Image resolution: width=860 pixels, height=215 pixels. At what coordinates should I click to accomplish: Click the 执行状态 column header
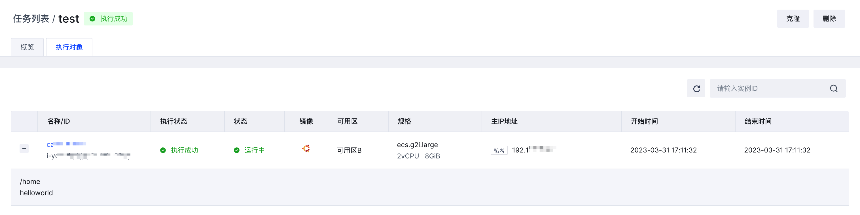(x=173, y=121)
